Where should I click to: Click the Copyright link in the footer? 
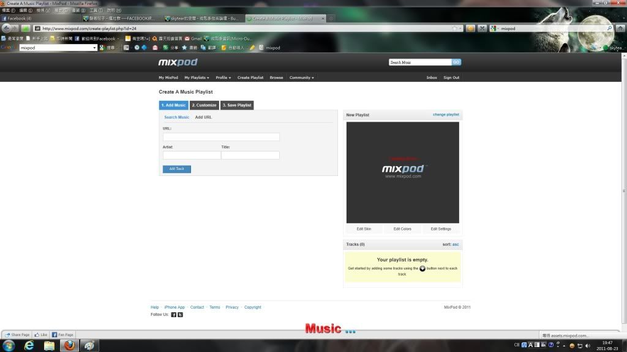click(x=253, y=307)
